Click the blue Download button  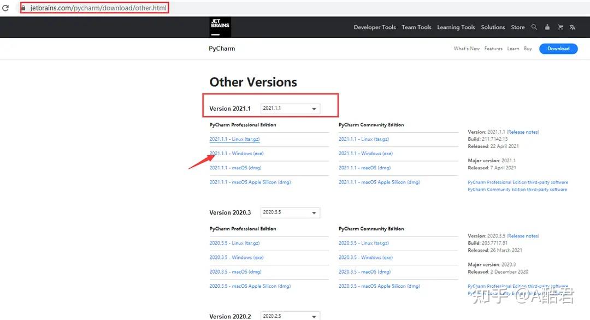tap(558, 49)
